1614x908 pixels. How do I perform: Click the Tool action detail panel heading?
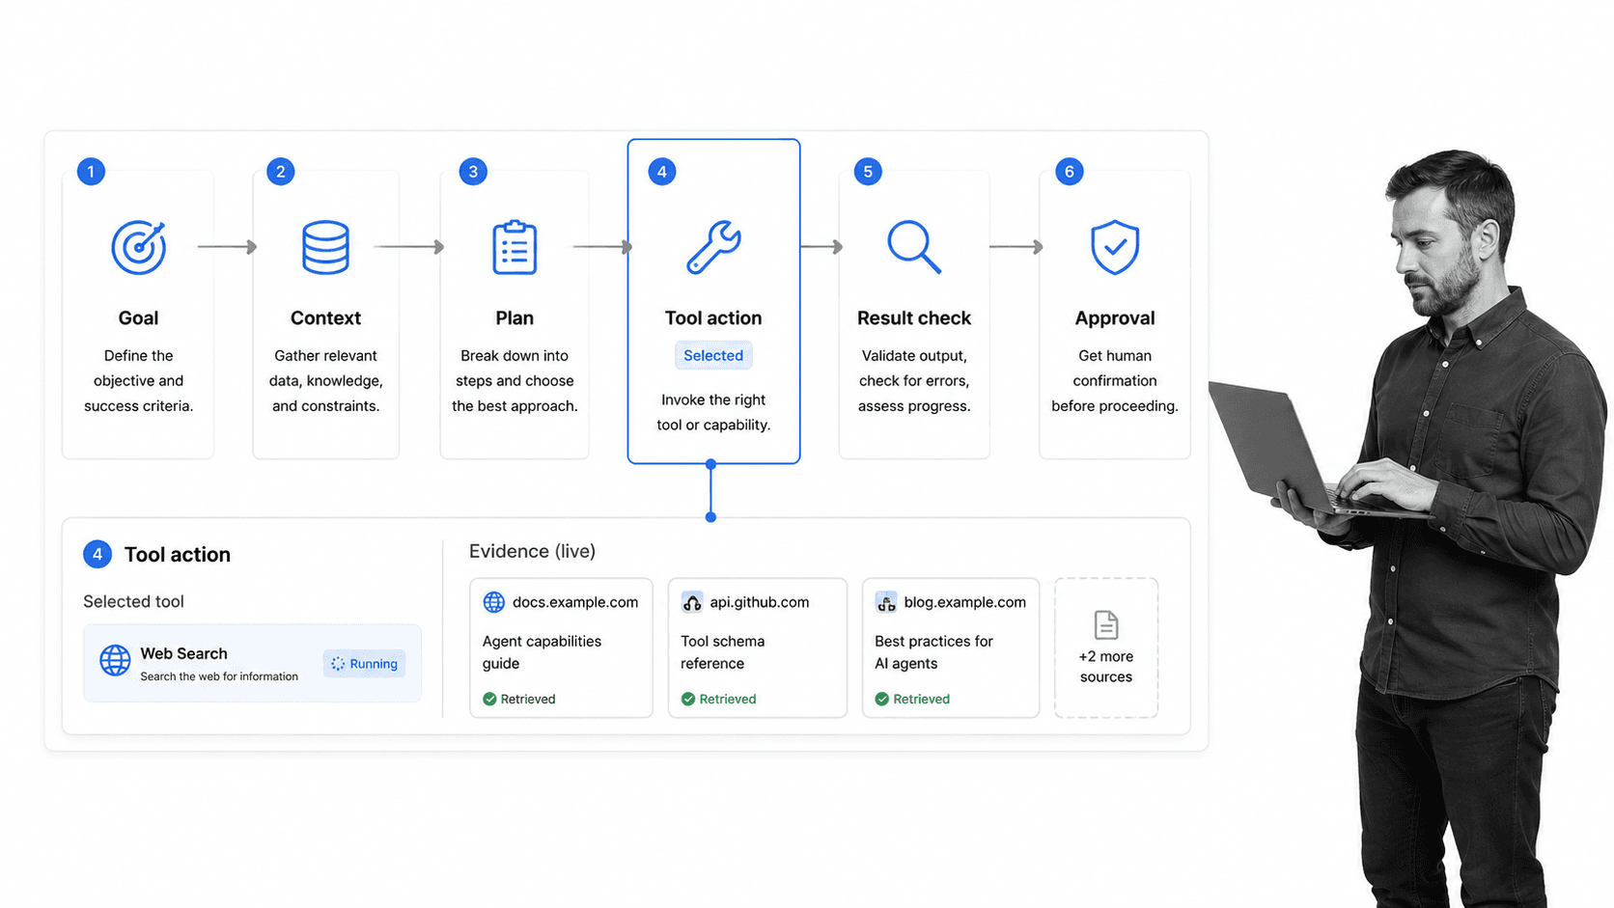pos(178,555)
